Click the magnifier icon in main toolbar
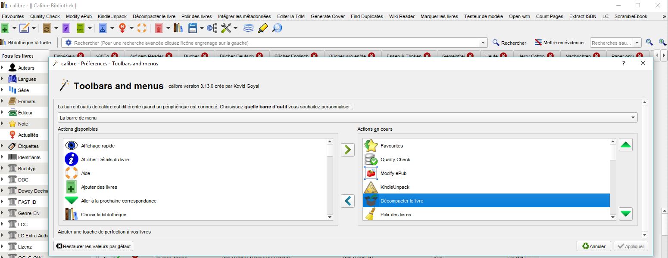This screenshot has height=258, width=668. (x=277, y=28)
